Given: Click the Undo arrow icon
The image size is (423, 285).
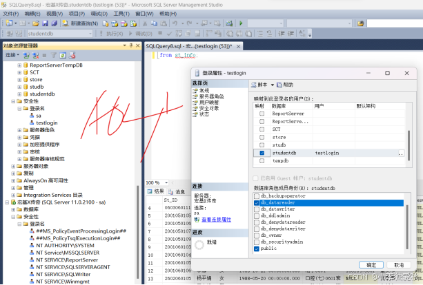Looking at the screenshot, I should tap(175, 23).
